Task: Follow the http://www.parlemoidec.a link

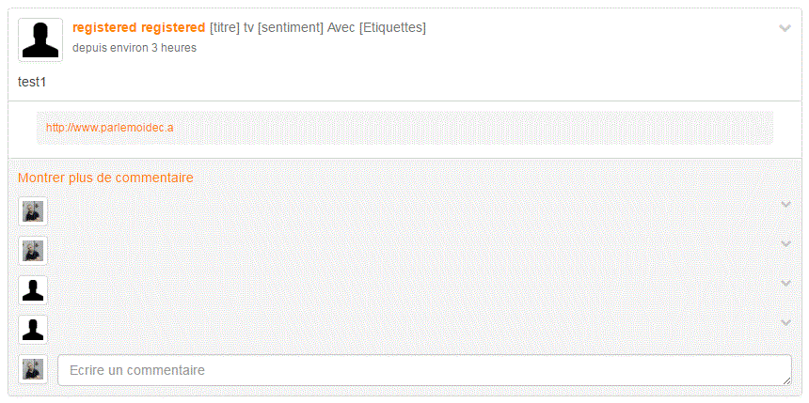Action: pyautogui.click(x=110, y=128)
